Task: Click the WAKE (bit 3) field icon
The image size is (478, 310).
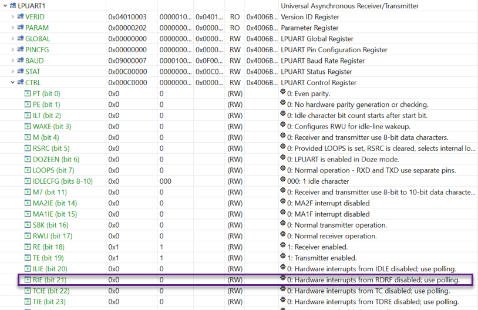Action: click(28, 126)
